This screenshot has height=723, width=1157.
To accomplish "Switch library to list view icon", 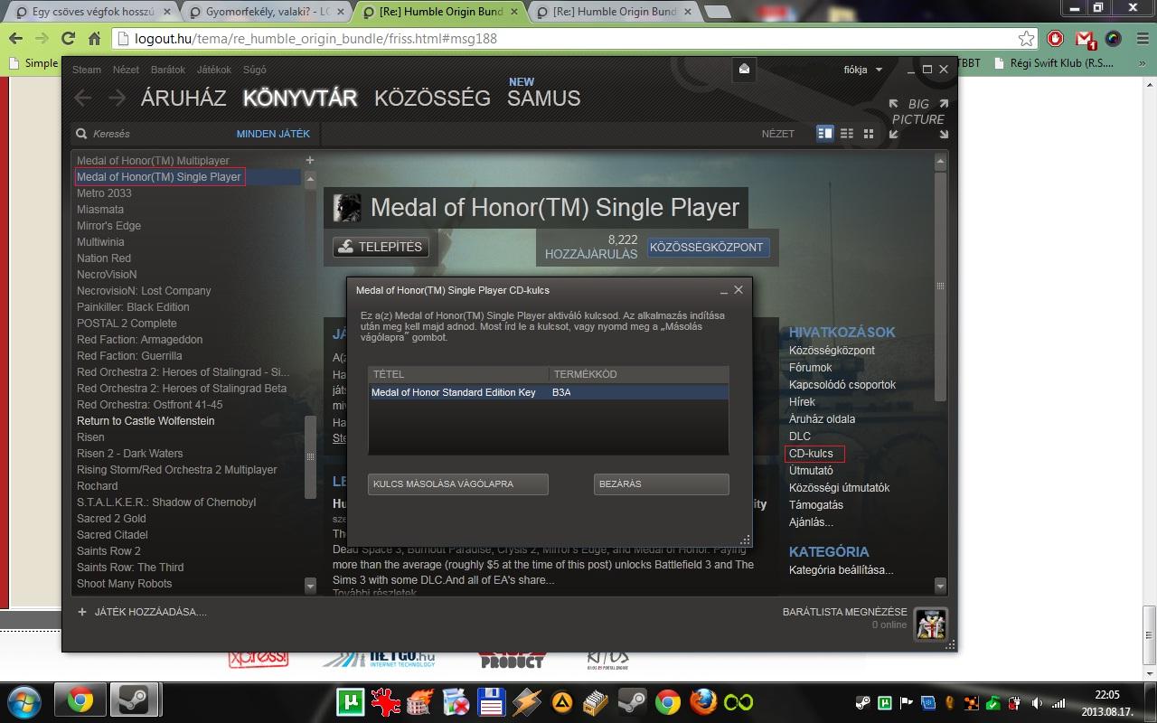I will pyautogui.click(x=847, y=133).
